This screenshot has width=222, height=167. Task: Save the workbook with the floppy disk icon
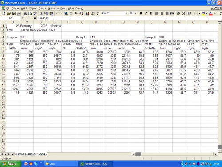(14, 13)
